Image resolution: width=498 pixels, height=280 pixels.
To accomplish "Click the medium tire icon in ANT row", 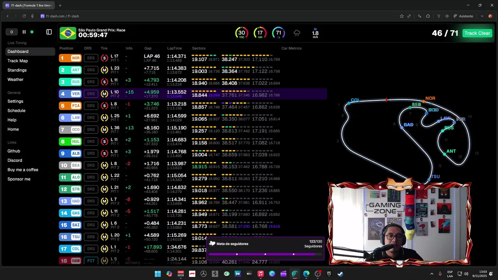I will (104, 70).
